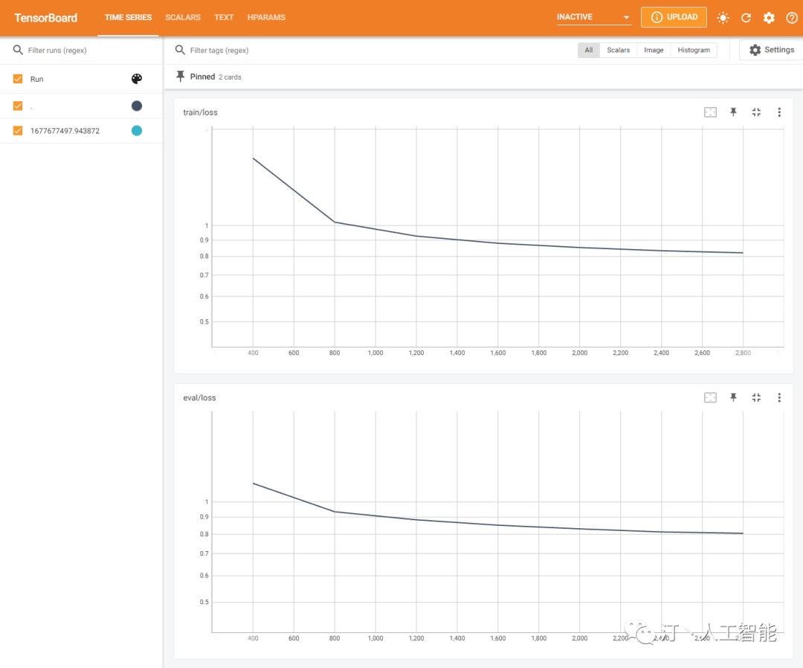
Task: Disable the 1677677497.943872 run checkbox
Action: [18, 131]
